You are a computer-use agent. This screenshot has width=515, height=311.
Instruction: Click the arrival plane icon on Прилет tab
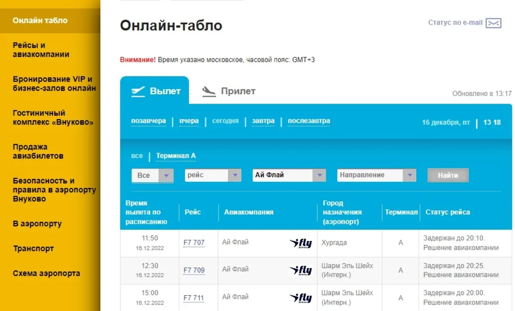[x=209, y=91]
